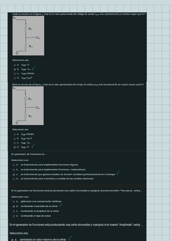The width and height of the screenshot is (171, 241).
Task: Click checkmark next to 'genera señales de tensión'
Action: 118,173
